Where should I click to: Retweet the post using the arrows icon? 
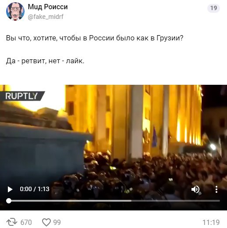(12, 222)
